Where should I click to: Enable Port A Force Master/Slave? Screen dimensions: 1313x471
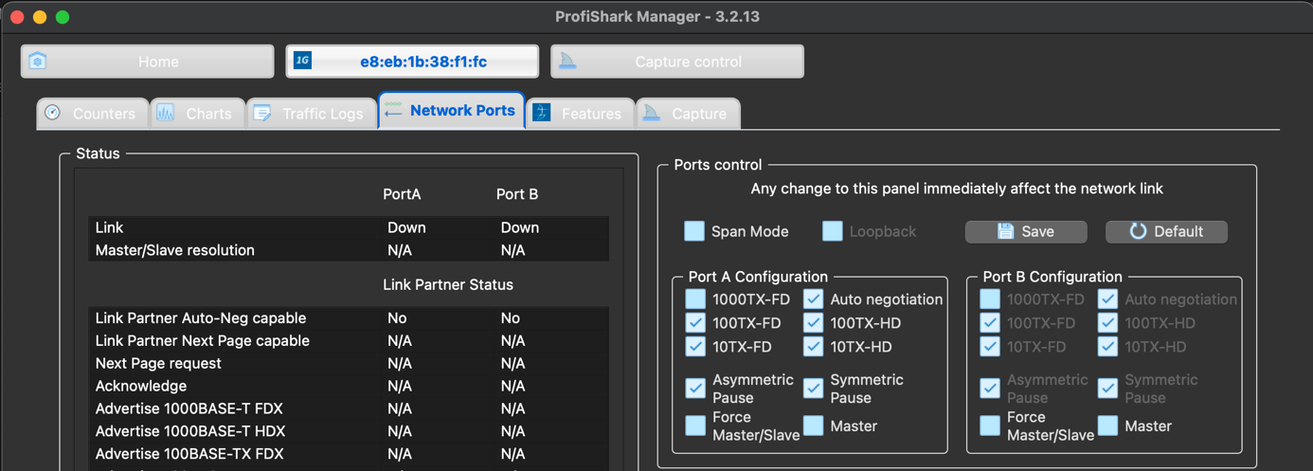(x=695, y=426)
